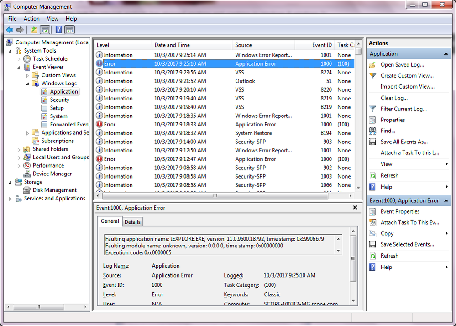Viewport: 456px width, 326px height.
Task: Click the console tree horizontal scrollbar thumb
Action: coord(38,307)
